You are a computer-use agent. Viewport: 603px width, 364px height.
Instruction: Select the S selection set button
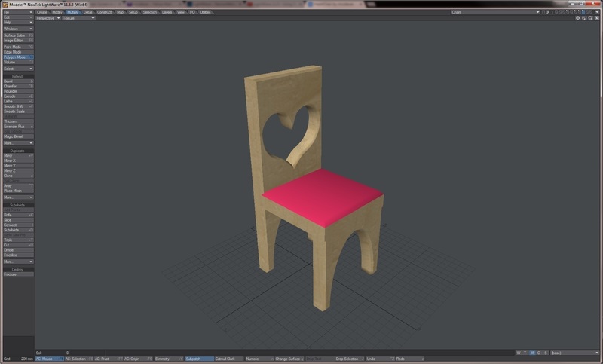pos(546,353)
